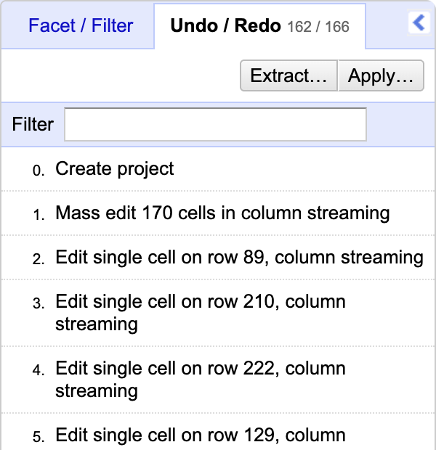The width and height of the screenshot is (436, 450).
Task: Select the Undo / Redo tab
Action: 259,26
